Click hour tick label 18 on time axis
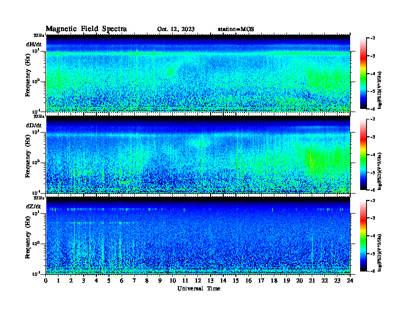The width and height of the screenshot is (417, 322). [274, 281]
